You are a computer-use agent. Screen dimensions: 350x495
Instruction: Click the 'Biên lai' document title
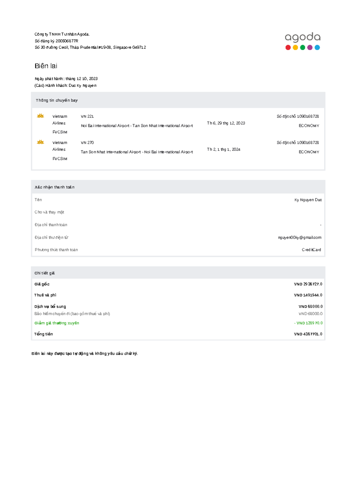46,66
